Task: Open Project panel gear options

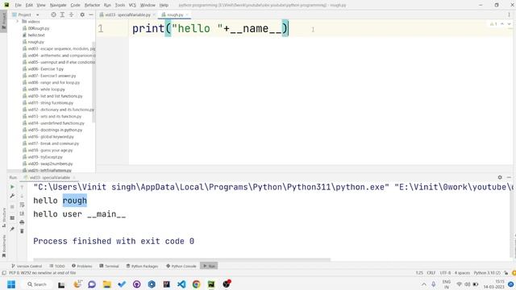Action: tap(82, 14)
